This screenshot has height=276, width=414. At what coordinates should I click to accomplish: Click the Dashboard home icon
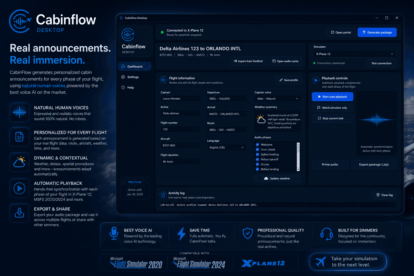point(123,66)
